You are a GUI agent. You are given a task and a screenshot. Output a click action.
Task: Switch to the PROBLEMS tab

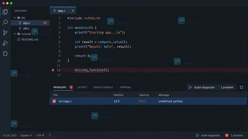(60, 87)
